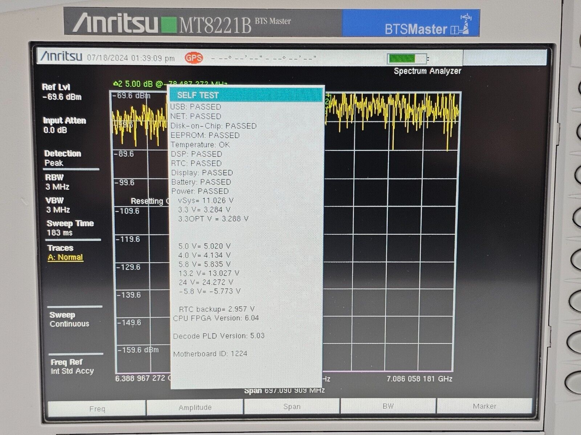Click the Disk-on-Chip: PASSED line
The image size is (581, 435).
[x=214, y=126]
